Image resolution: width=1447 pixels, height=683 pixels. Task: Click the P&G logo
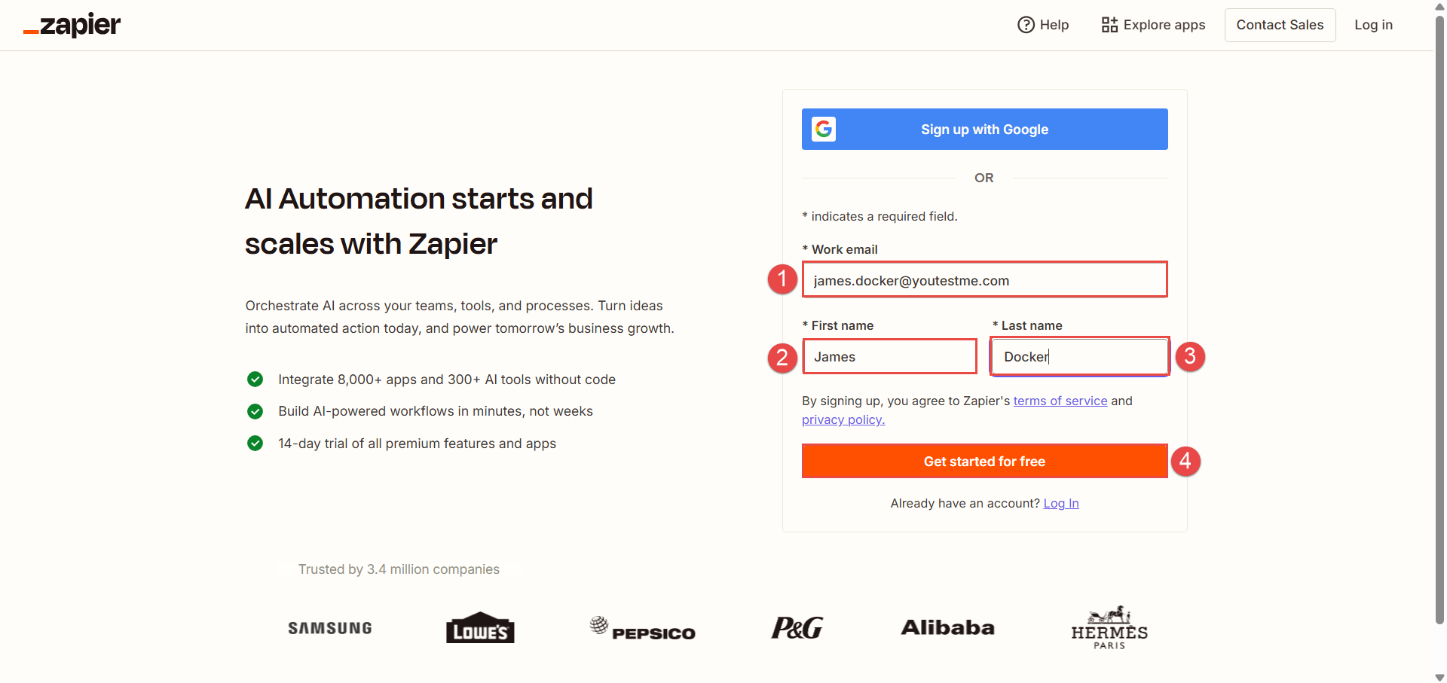pos(797,627)
